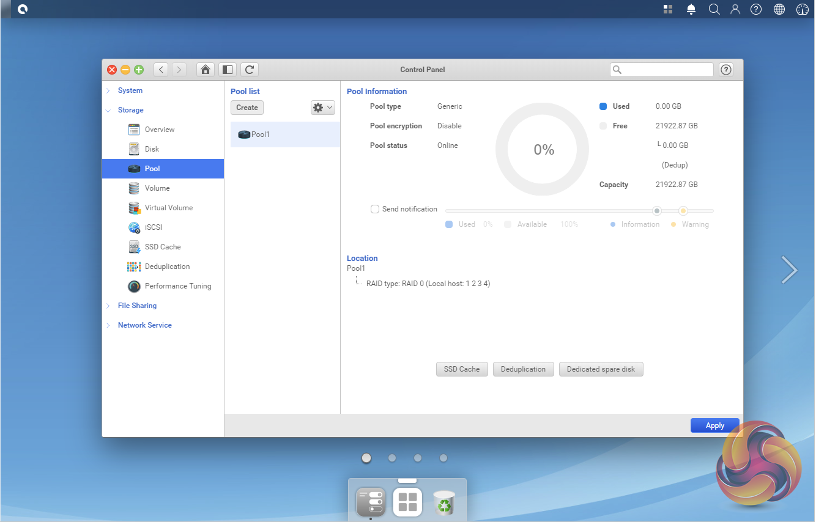Open the Recycle Bin in the dock
This screenshot has width=816, height=522.
(x=443, y=503)
